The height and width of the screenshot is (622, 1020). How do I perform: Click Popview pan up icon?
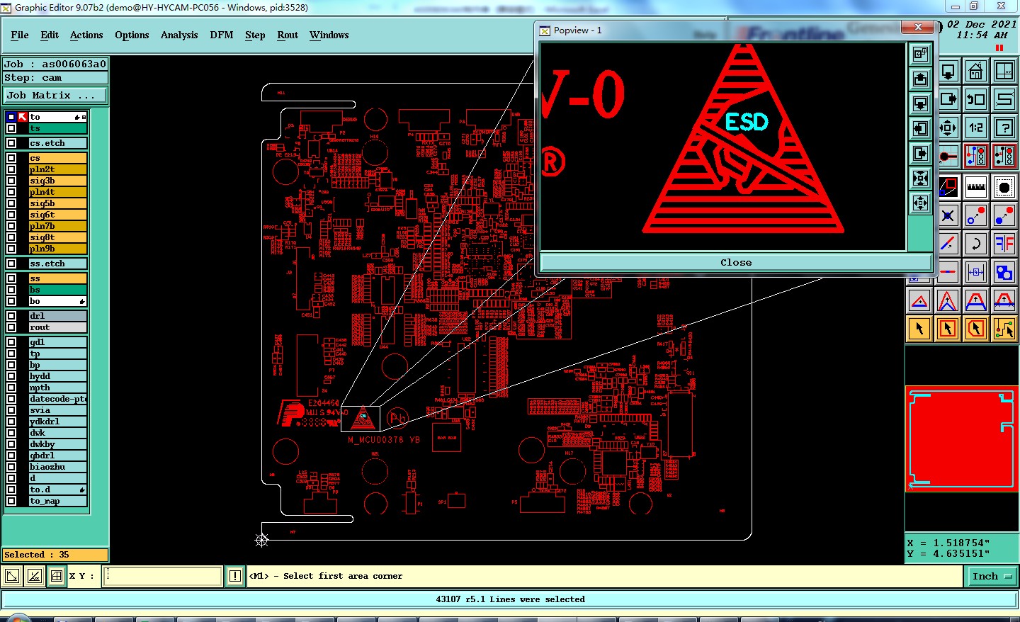pyautogui.click(x=920, y=79)
